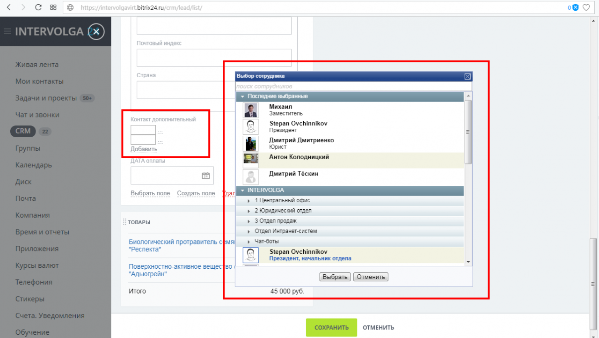Open the Поверхностно-активное вещество product link

point(181,270)
